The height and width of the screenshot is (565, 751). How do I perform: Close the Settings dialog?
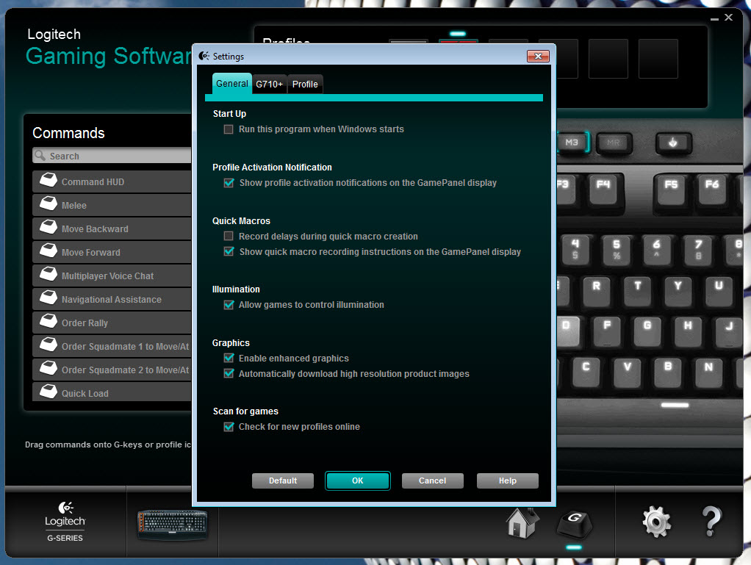click(x=539, y=56)
